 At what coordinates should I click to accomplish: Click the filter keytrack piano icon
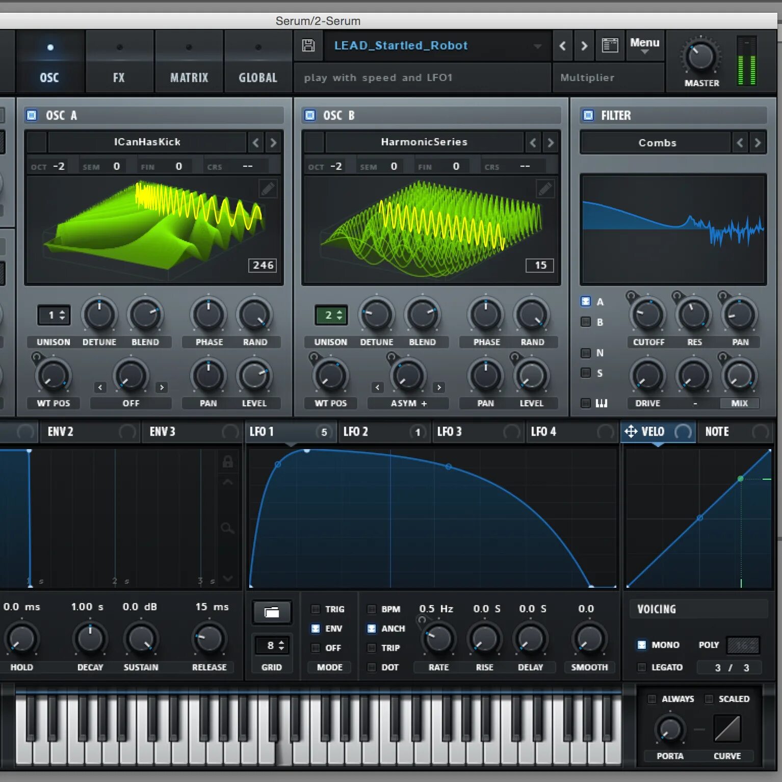tap(602, 403)
